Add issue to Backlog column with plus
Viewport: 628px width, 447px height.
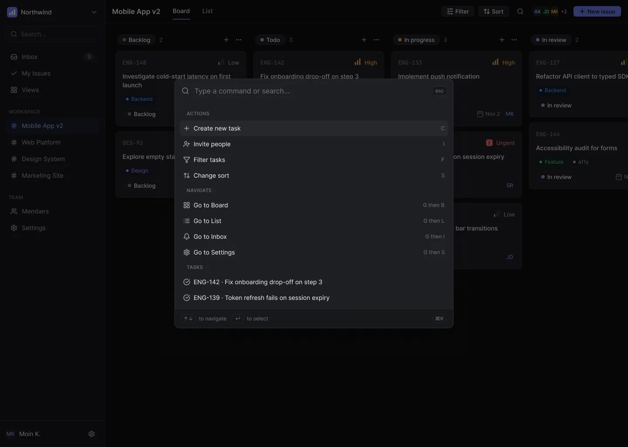pos(226,40)
